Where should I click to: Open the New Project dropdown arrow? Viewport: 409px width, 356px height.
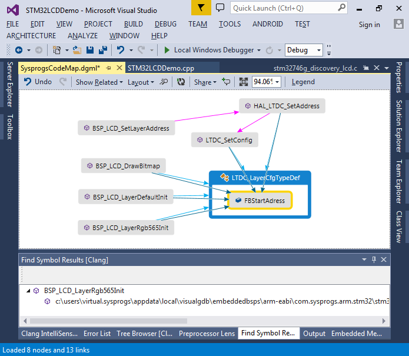click(67, 50)
